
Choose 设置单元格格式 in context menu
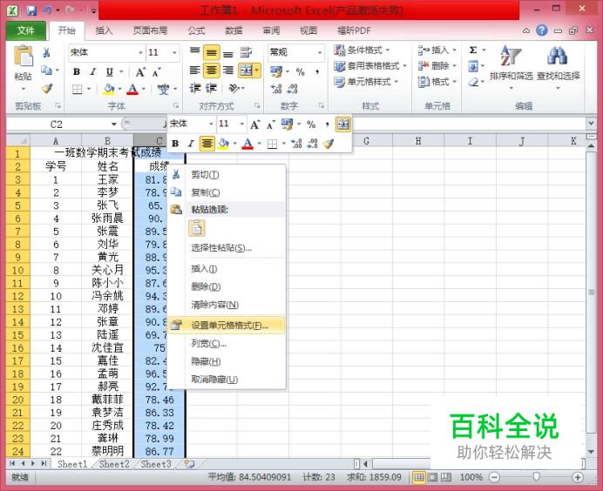coord(227,326)
